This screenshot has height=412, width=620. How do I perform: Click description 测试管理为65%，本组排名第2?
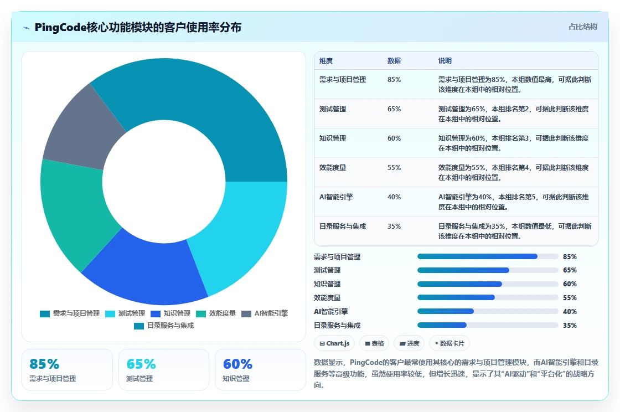click(x=514, y=114)
